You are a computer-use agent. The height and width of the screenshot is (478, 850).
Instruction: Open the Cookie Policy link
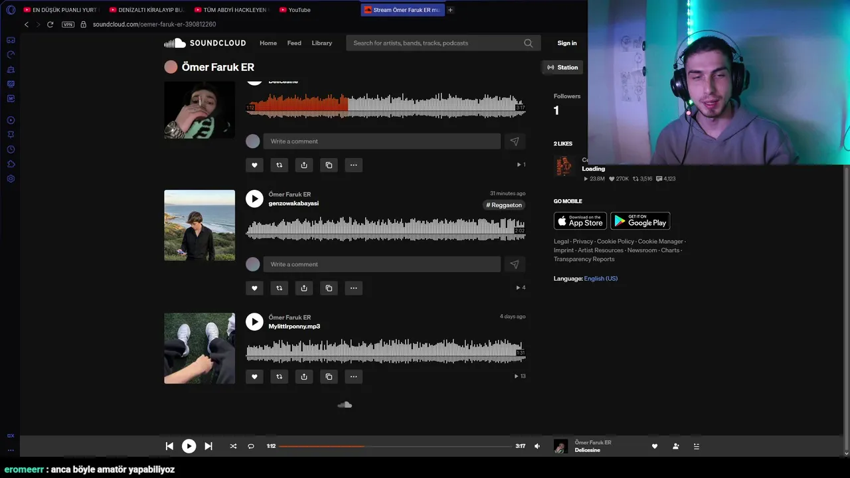(616, 242)
